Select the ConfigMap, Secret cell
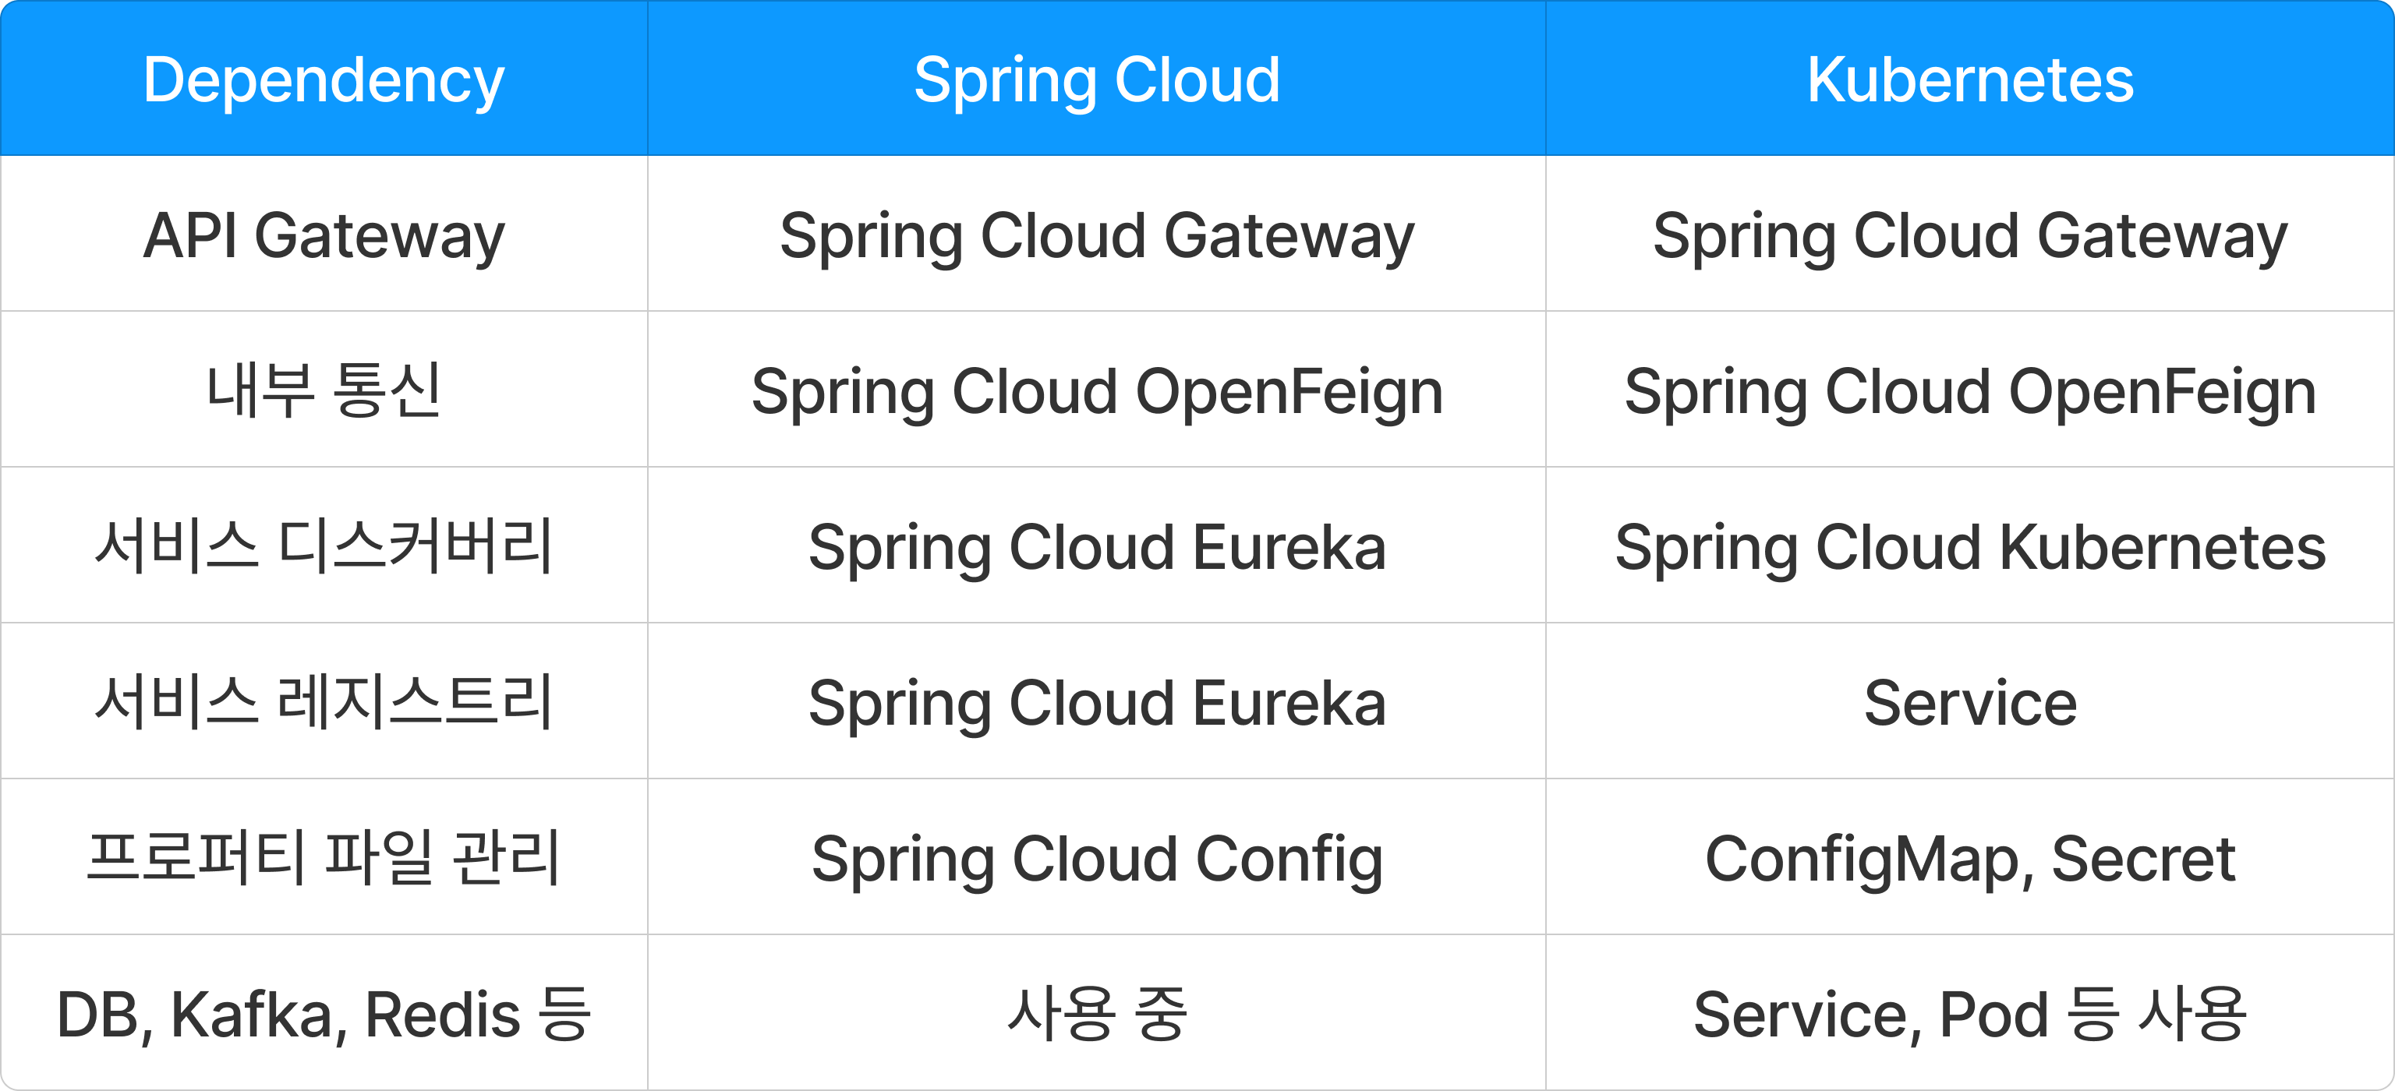 1969,858
